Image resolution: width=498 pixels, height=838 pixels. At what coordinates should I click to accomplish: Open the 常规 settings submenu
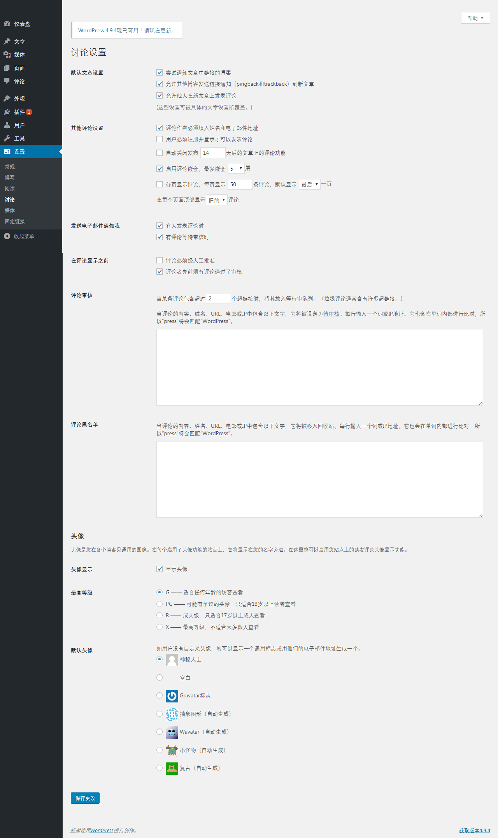pos(10,167)
